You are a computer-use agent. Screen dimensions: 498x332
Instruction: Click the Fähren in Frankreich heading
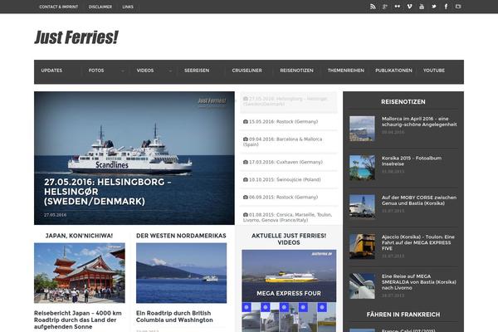[x=403, y=315]
